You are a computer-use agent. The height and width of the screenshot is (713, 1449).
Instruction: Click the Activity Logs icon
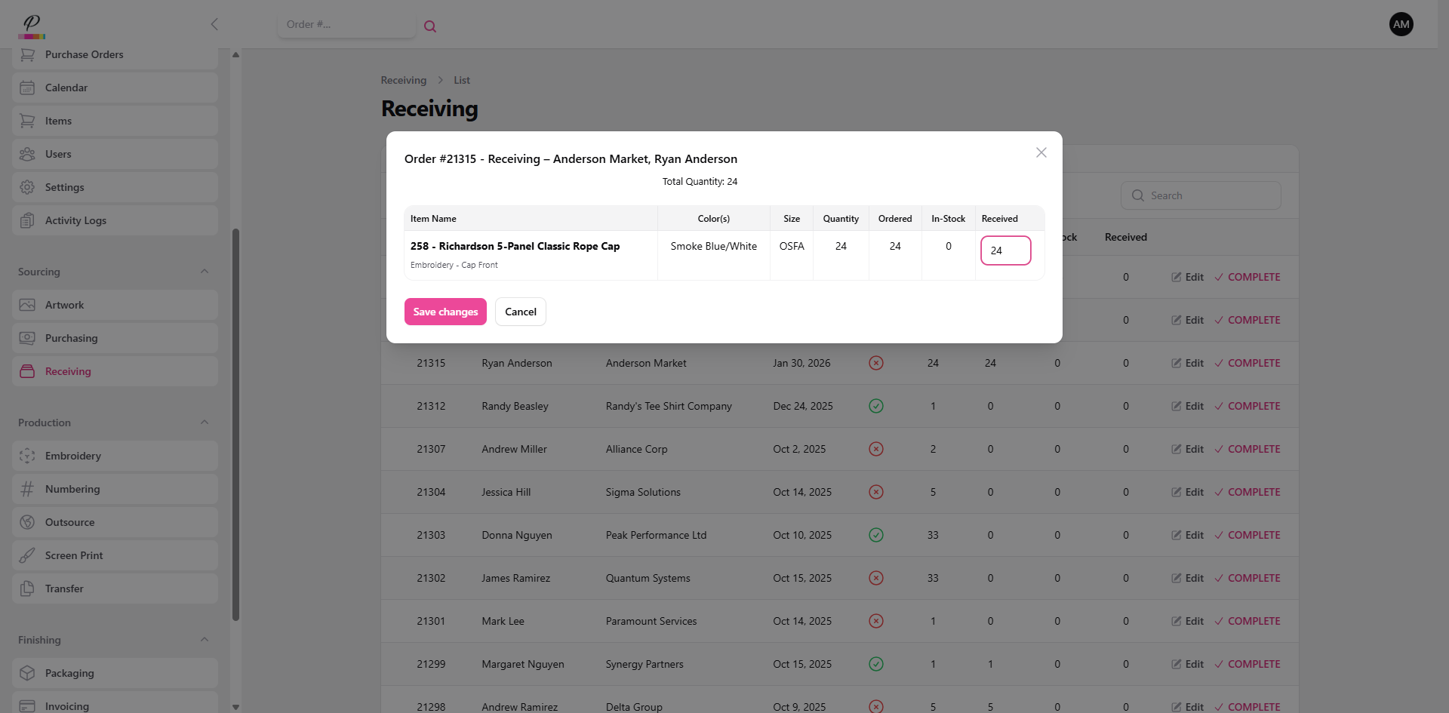point(27,220)
